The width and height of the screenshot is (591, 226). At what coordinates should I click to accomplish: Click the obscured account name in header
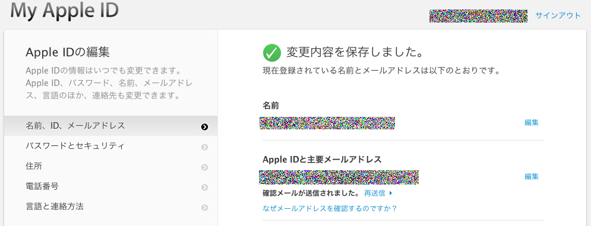[x=478, y=16]
